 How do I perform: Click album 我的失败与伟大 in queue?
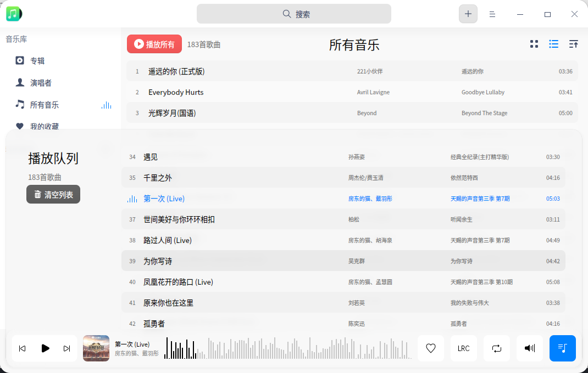(x=469, y=303)
